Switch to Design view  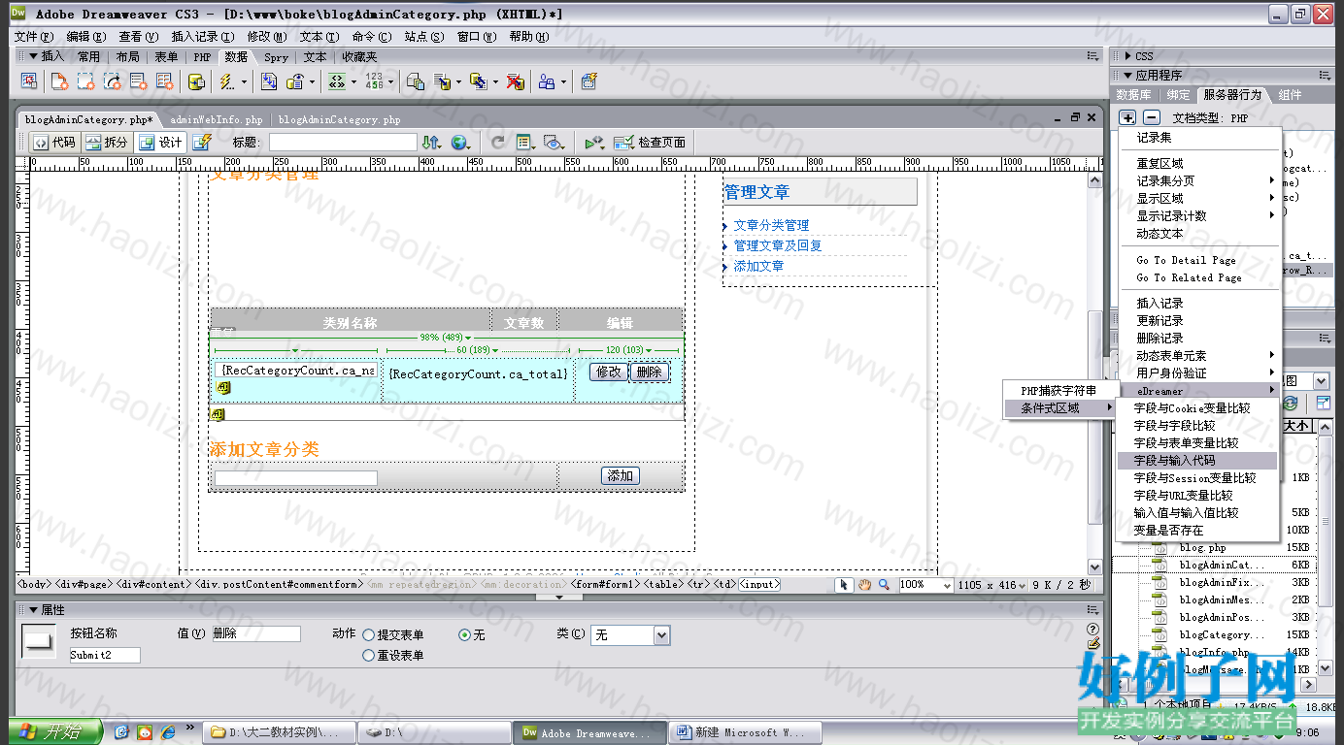point(160,143)
